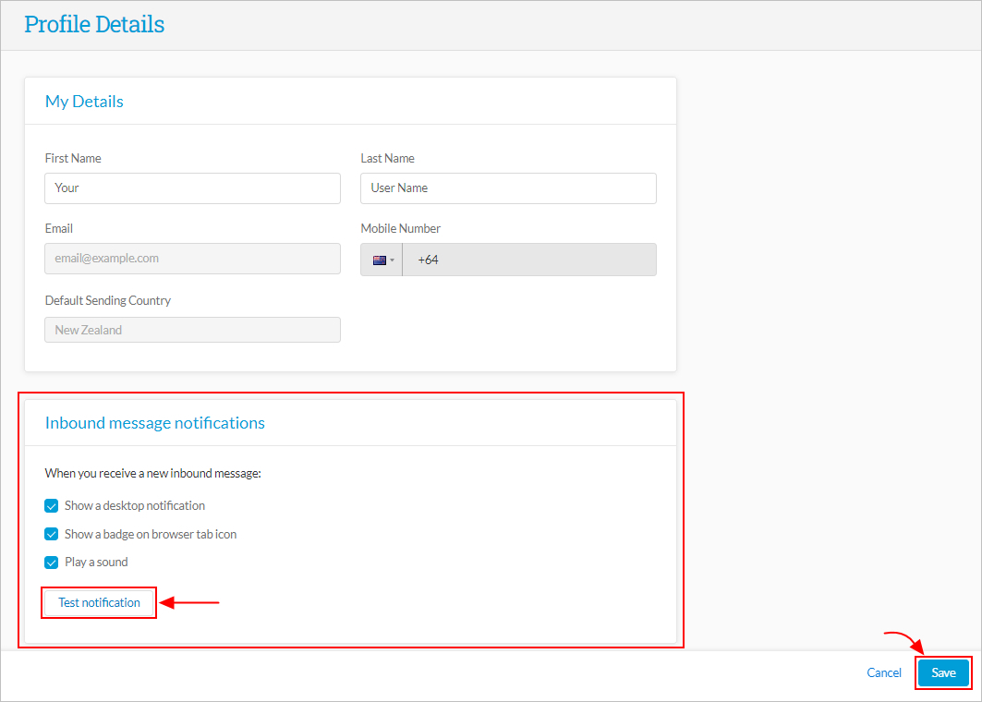
Task: Click the Email address field
Action: (x=192, y=259)
